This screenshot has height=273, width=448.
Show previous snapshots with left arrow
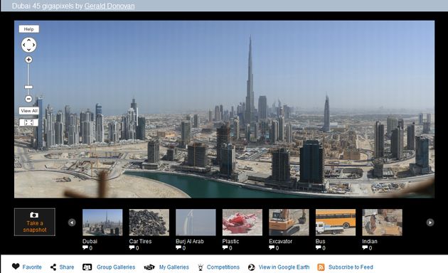click(x=72, y=223)
